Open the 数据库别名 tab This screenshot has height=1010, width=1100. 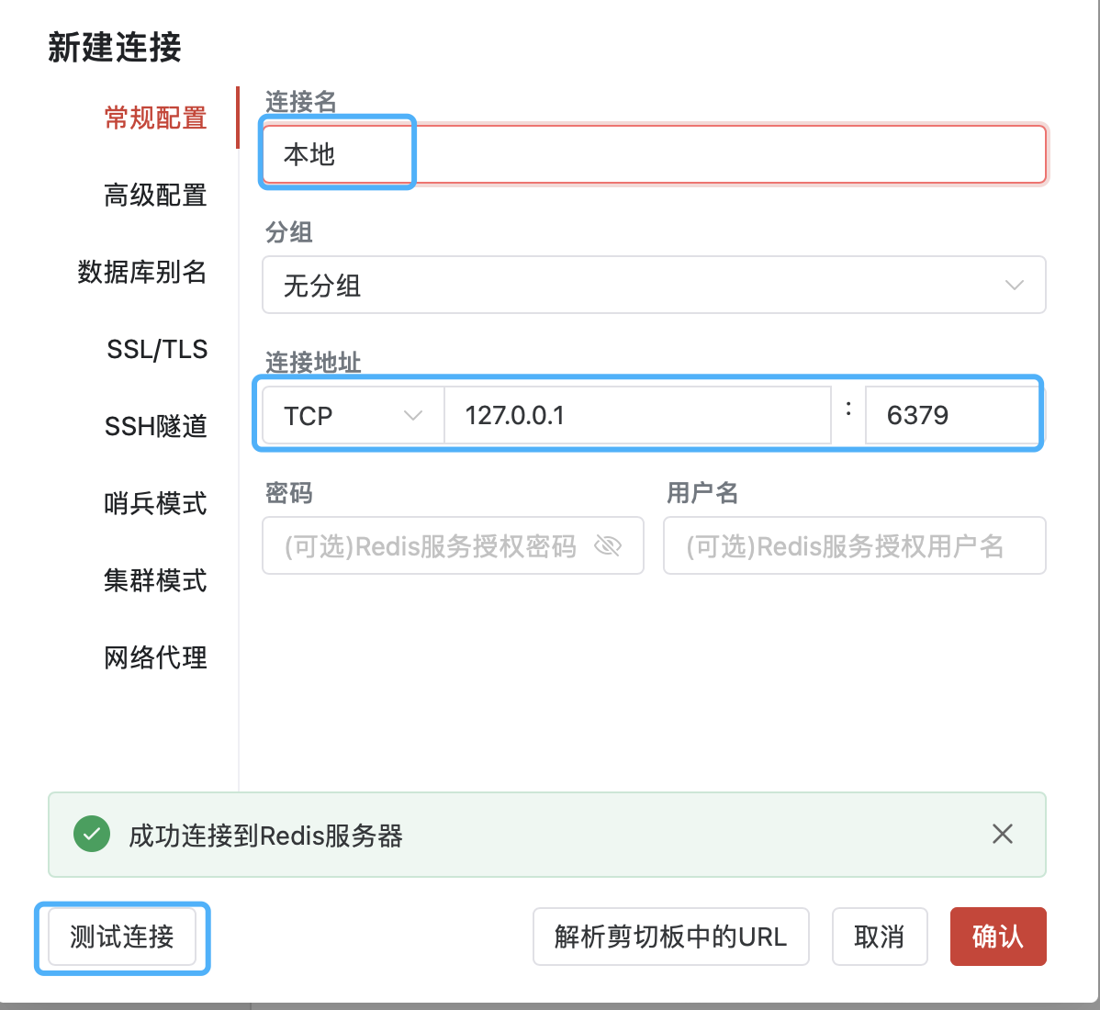point(141,272)
